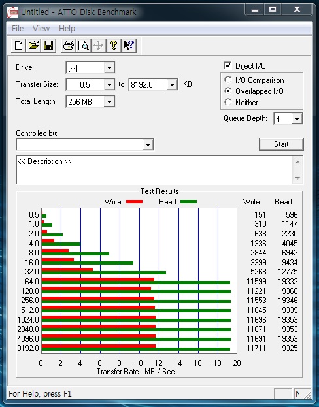Screen dimensions: 319x407
Task: Click the 'For Help, press F1' status text
Action: (40, 394)
